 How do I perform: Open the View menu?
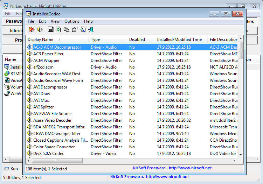point(55,21)
